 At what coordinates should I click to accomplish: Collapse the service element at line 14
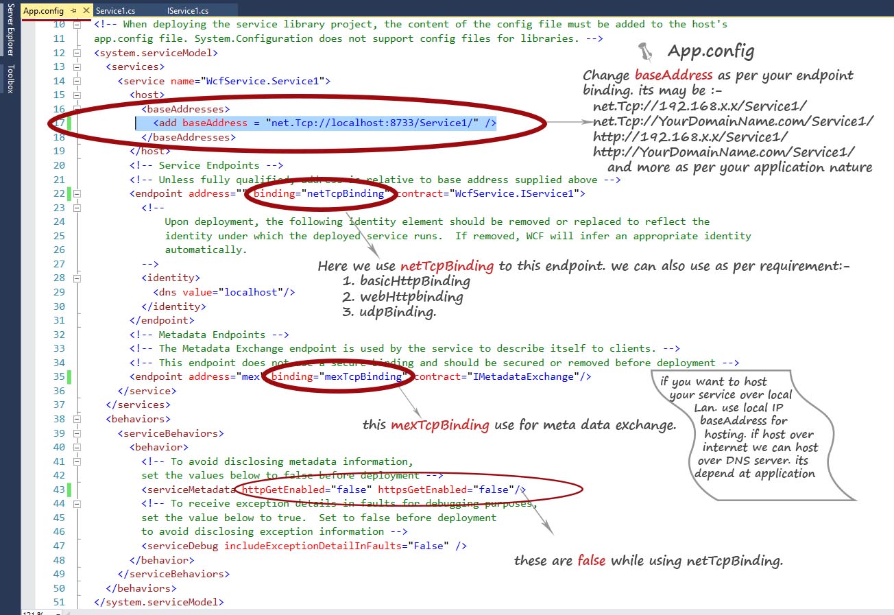(x=77, y=81)
